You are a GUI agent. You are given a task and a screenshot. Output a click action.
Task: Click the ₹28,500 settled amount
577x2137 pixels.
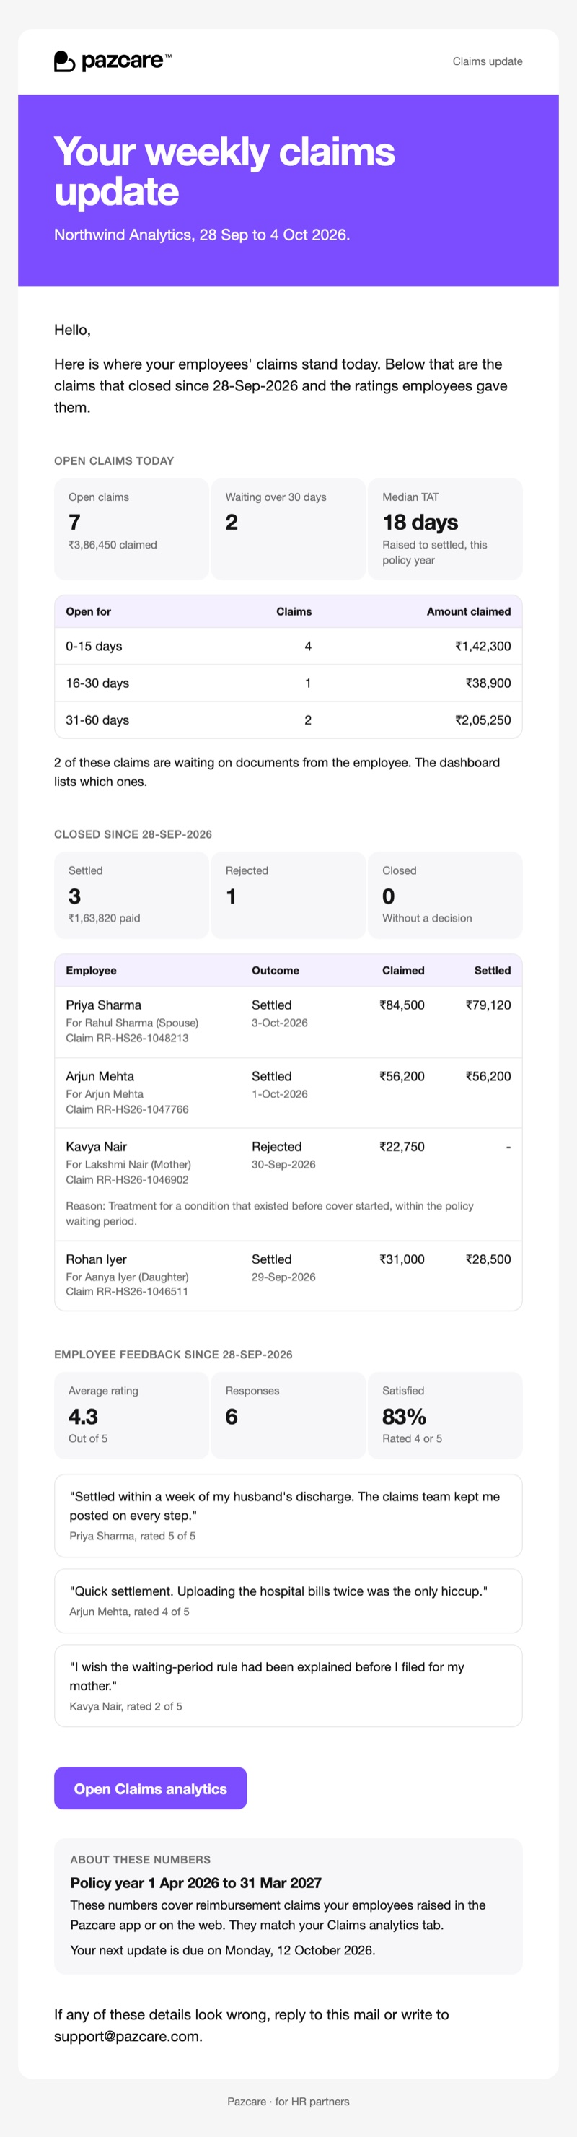[x=488, y=1259]
